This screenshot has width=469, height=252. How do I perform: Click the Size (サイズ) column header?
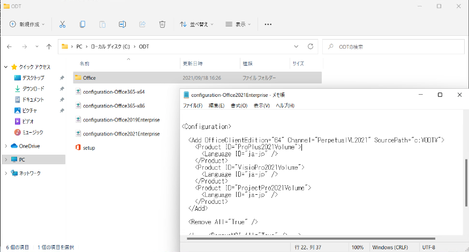tap(298, 64)
